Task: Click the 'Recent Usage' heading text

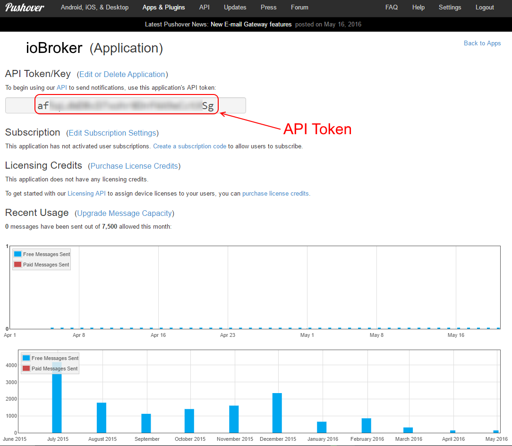Action: (37, 213)
